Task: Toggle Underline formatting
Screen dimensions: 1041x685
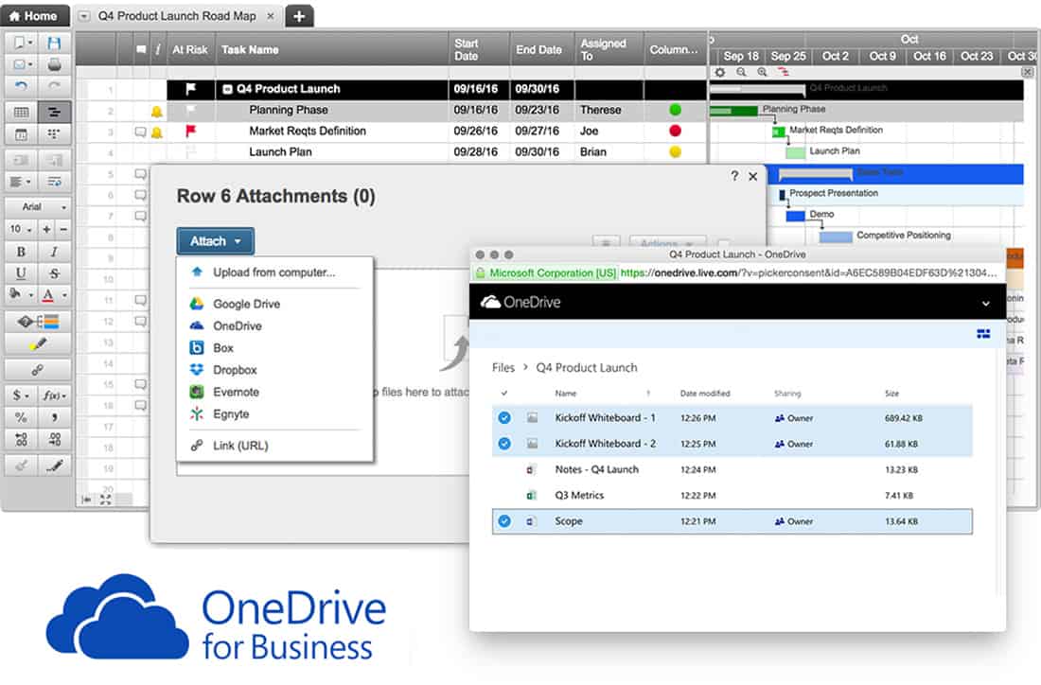Action: pyautogui.click(x=21, y=272)
